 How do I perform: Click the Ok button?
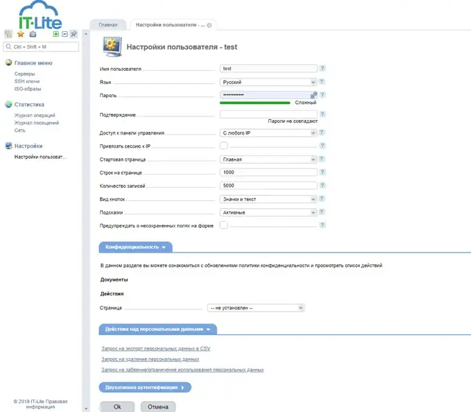(x=117, y=407)
